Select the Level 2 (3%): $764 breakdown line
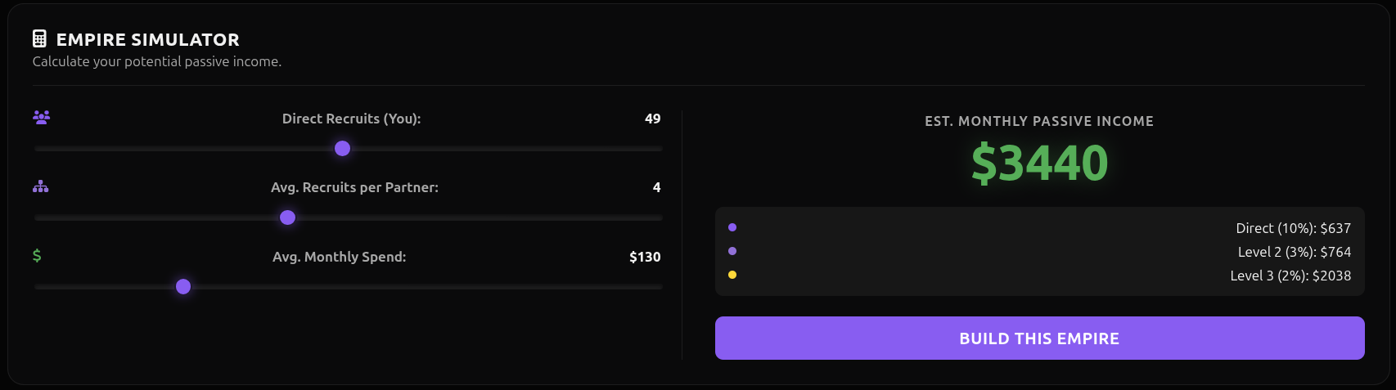The image size is (1396, 390). pos(1294,252)
